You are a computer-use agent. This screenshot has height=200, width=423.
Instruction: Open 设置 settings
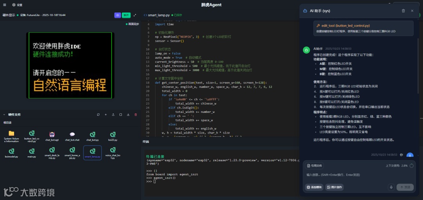point(17,5)
